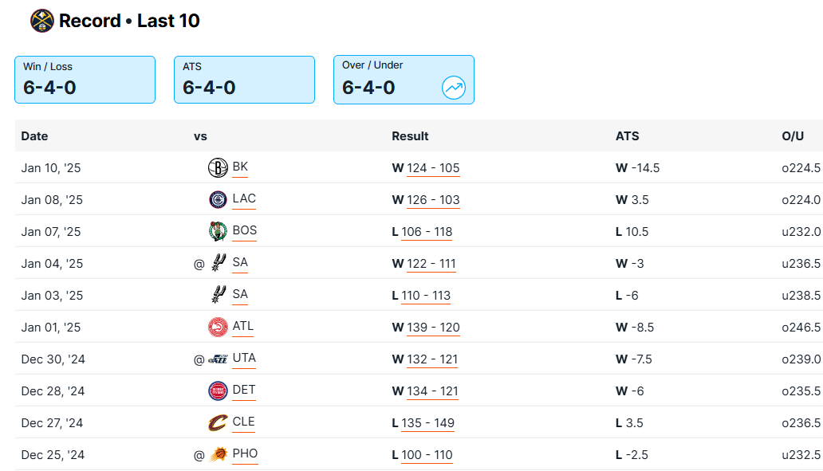Open the BK team link
Screen dimensions: 823x471
click(240, 167)
